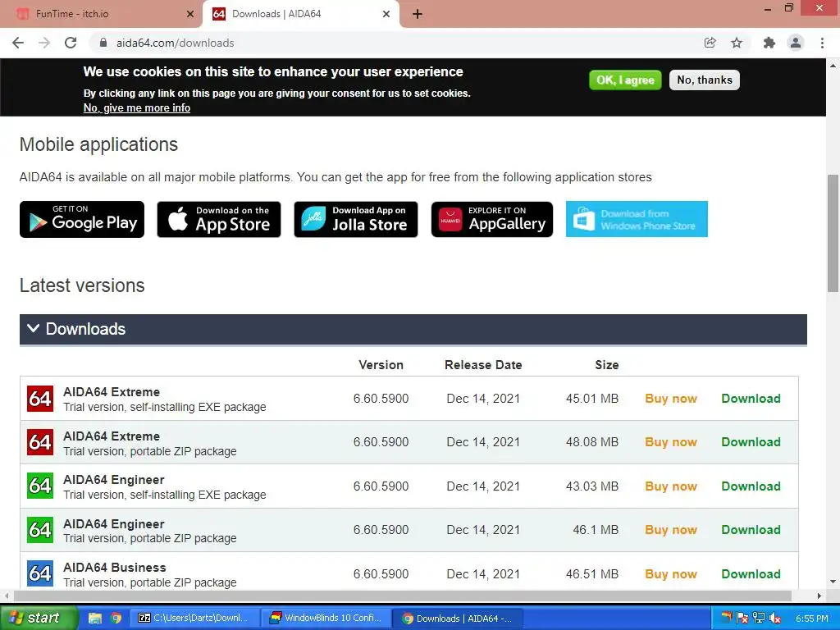Download AIDA64 Extreme portable ZIP
840x630 pixels.
pyautogui.click(x=751, y=442)
